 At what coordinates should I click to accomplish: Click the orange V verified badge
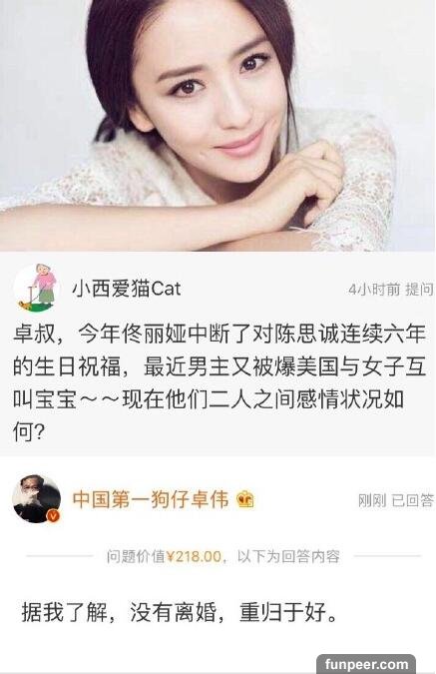click(53, 515)
